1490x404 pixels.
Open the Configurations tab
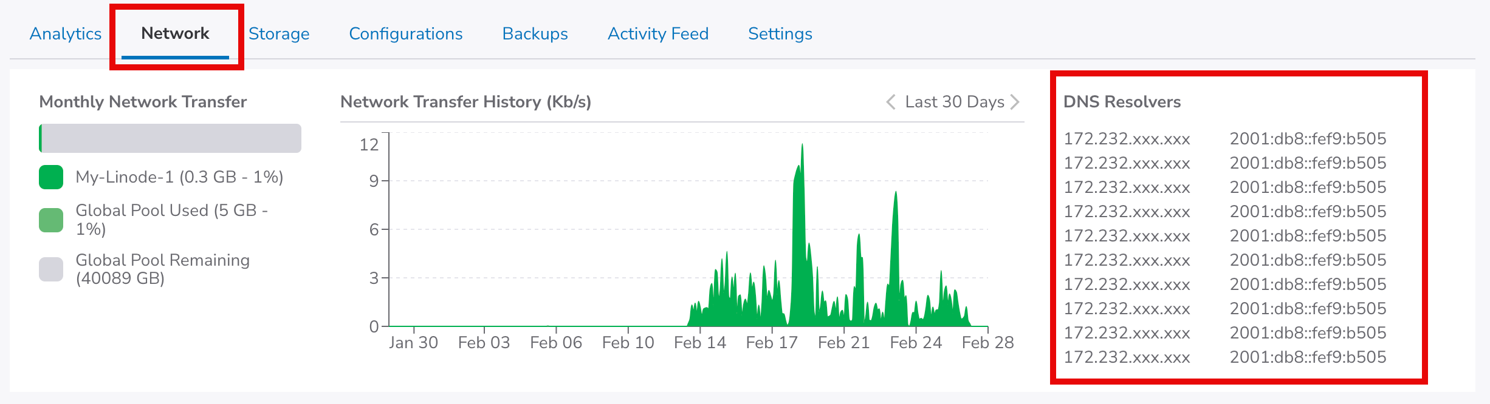405,34
